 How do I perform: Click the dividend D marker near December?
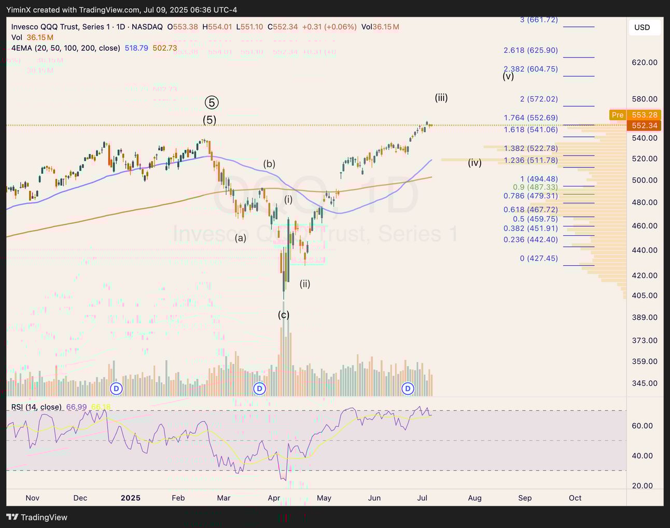pyautogui.click(x=116, y=388)
